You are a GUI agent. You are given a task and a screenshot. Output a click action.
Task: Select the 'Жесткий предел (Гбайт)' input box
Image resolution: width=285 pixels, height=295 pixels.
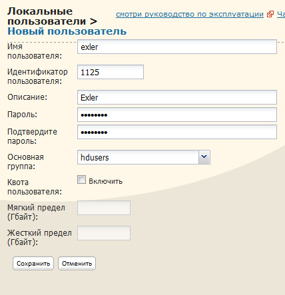(104, 233)
